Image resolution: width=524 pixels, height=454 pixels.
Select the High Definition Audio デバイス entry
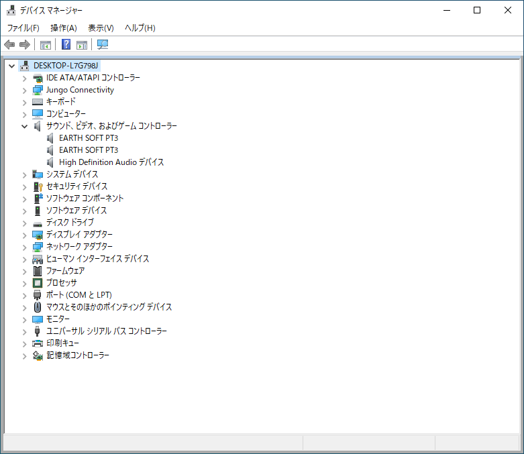coord(111,162)
